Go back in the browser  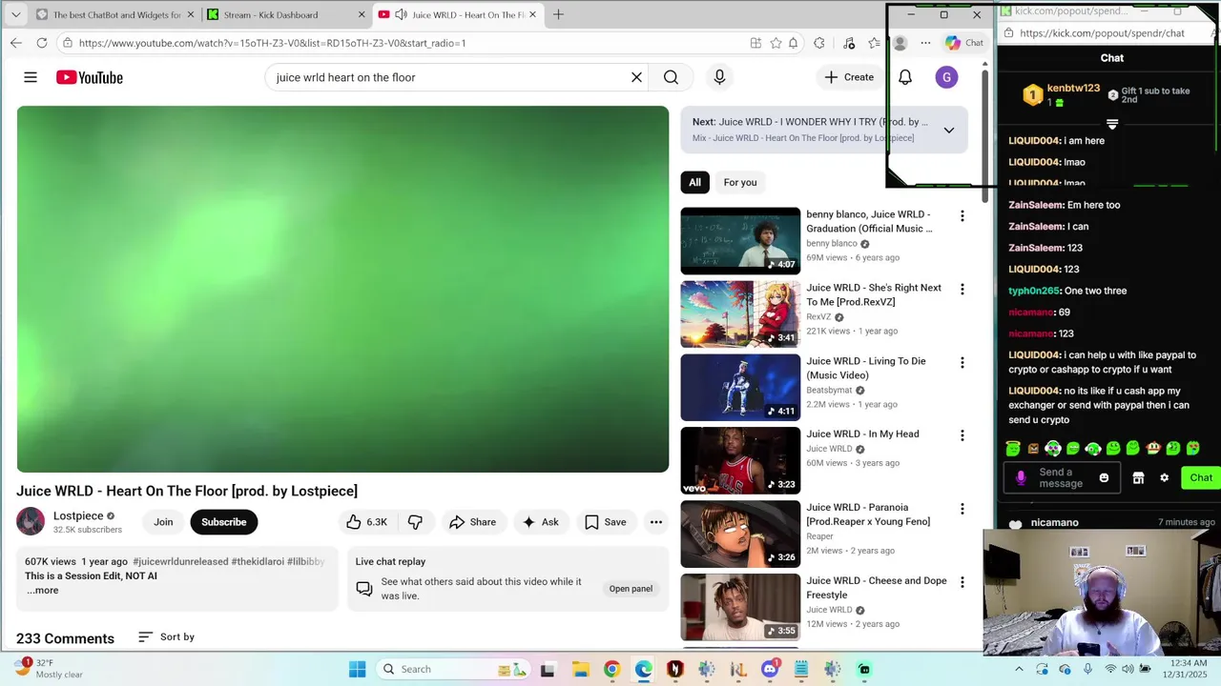[15, 43]
